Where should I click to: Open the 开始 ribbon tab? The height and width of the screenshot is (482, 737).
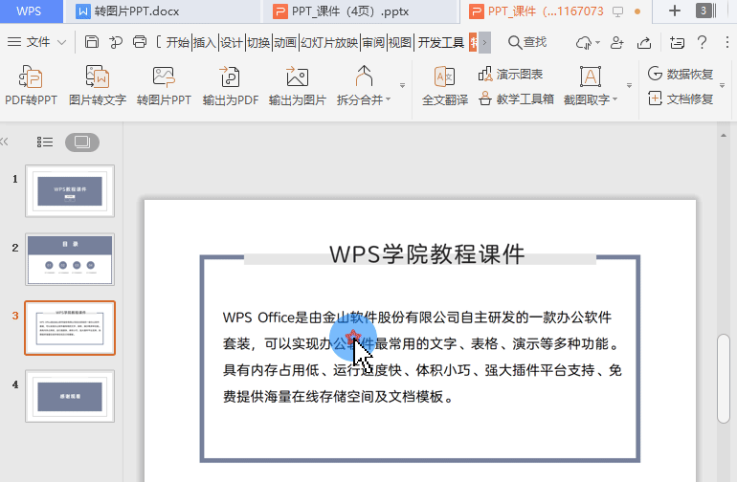(x=178, y=43)
